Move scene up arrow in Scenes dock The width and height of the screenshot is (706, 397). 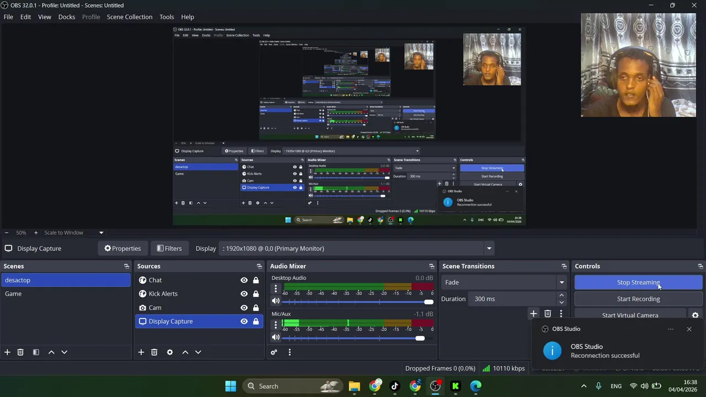pyautogui.click(x=51, y=352)
